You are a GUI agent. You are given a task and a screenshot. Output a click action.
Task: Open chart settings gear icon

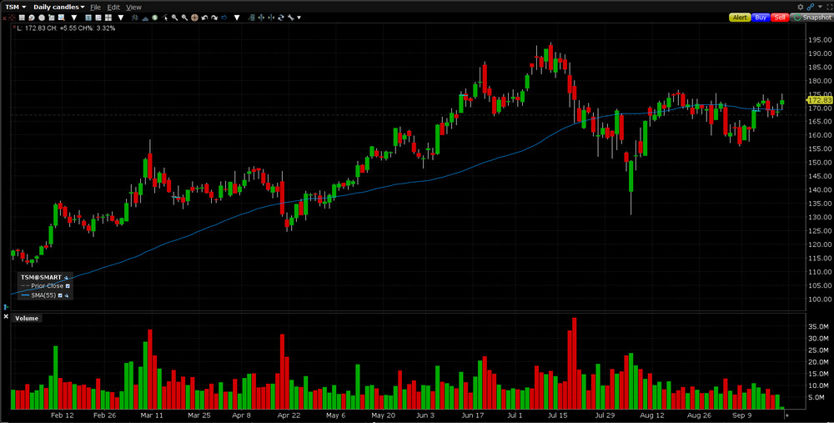click(801, 7)
